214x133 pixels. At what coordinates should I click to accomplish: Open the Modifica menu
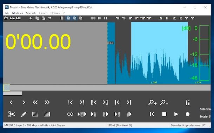18,13
